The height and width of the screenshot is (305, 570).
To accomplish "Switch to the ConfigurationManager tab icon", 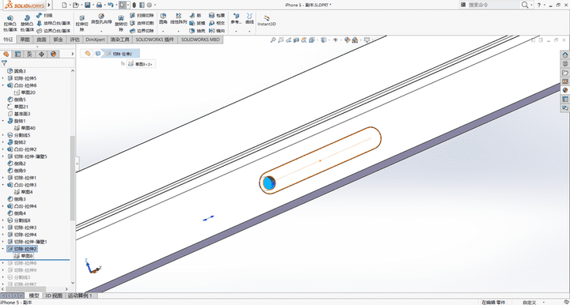I will (29, 54).
